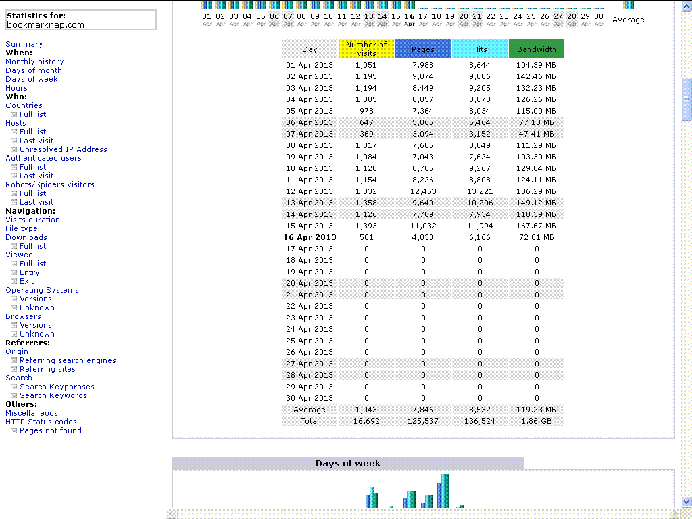View the Countries statistics
This screenshot has width=692, height=519.
(24, 105)
